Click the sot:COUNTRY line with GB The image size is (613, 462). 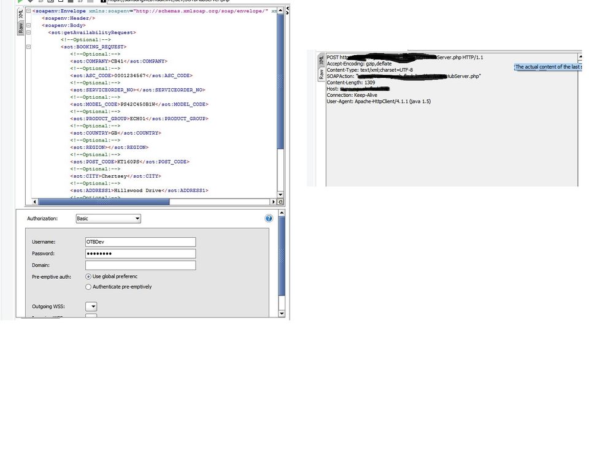116,133
